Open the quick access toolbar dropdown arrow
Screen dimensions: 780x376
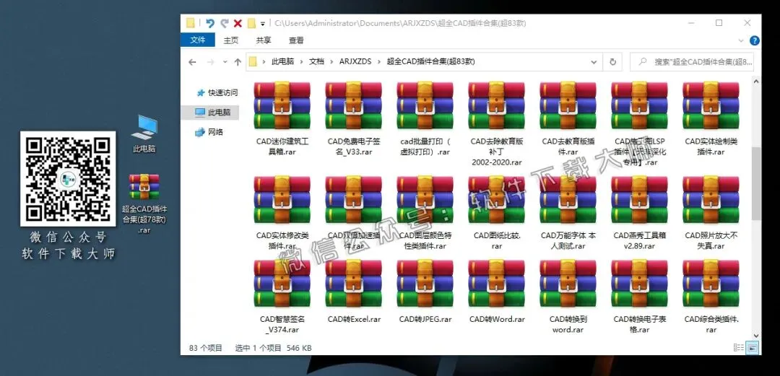263,23
